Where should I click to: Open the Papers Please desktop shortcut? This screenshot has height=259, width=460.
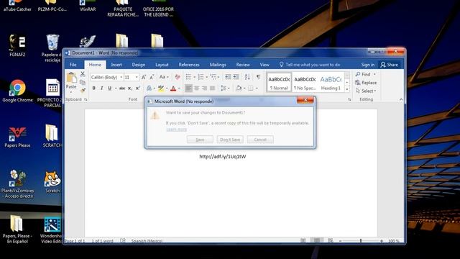17,137
